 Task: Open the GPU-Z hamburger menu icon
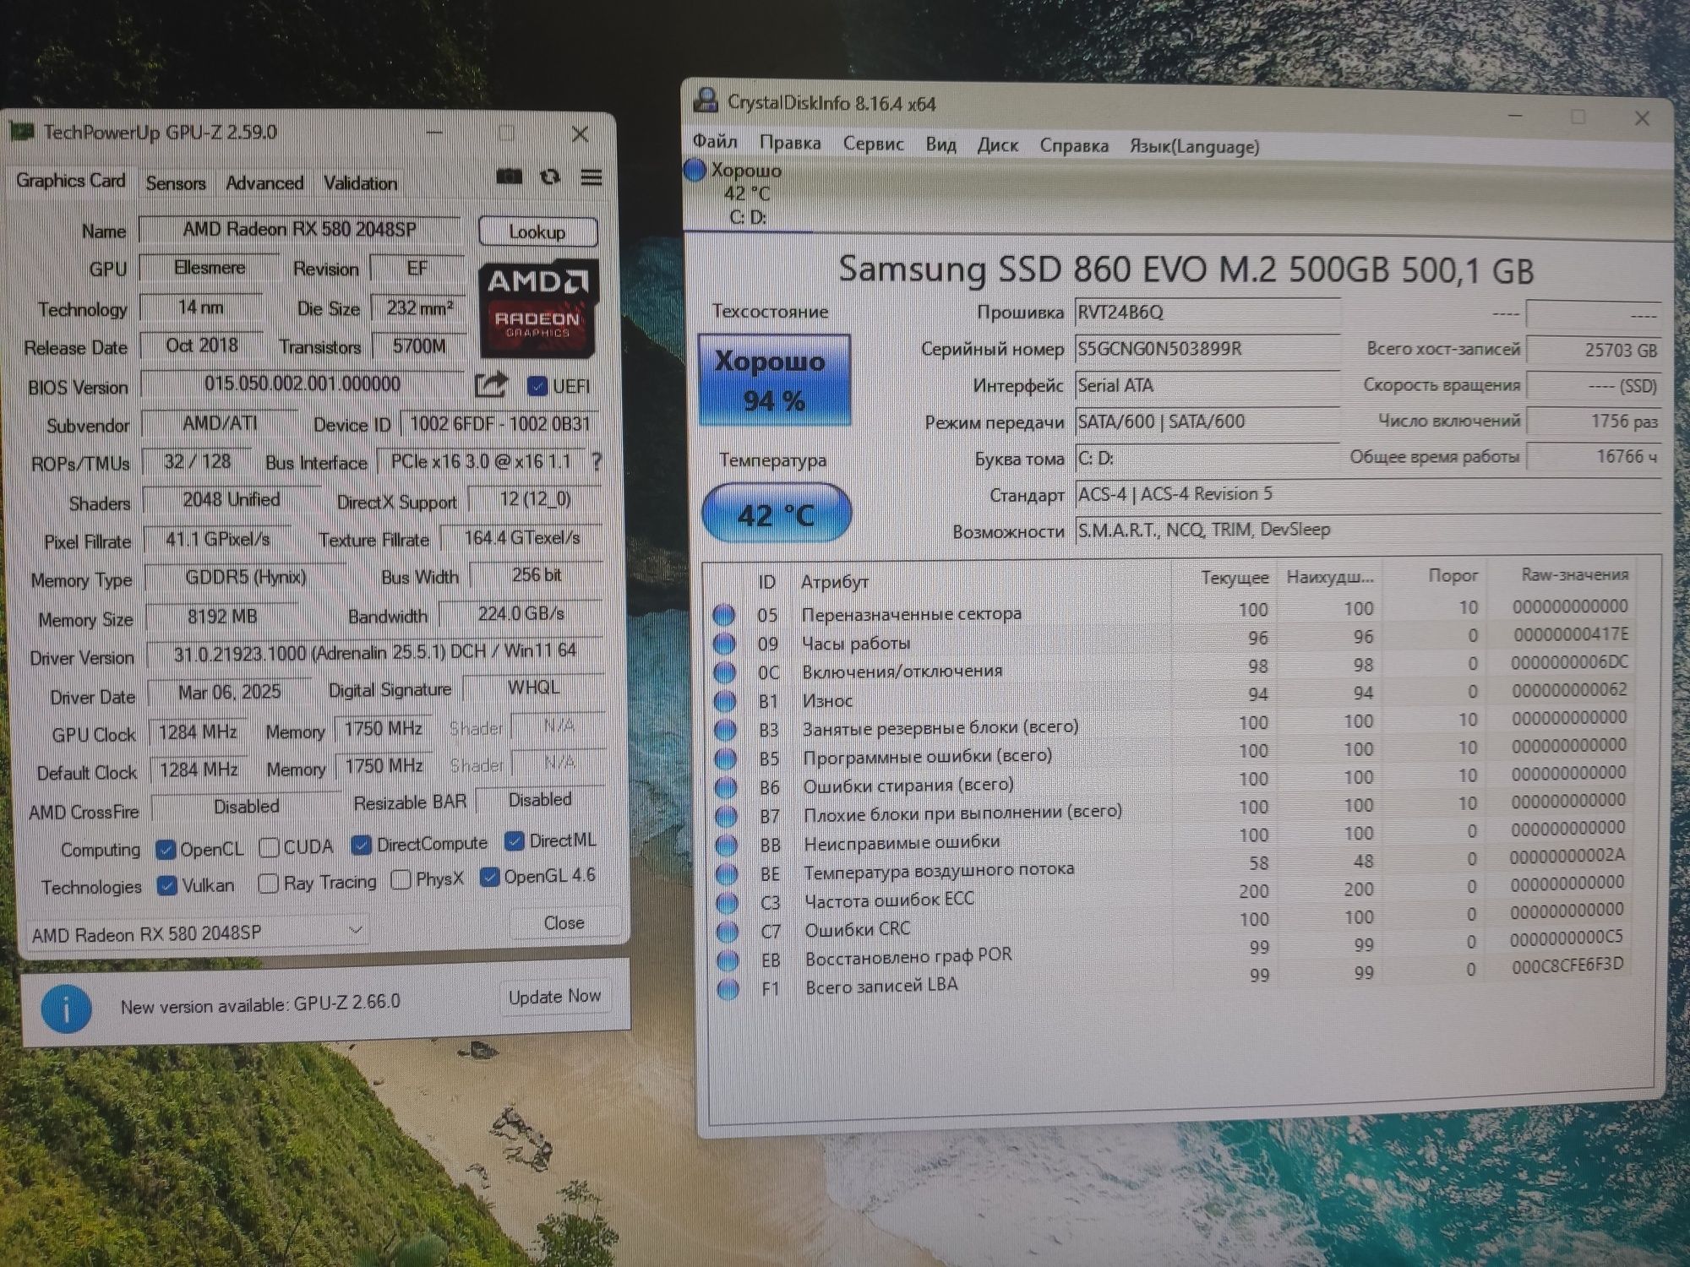(x=591, y=177)
